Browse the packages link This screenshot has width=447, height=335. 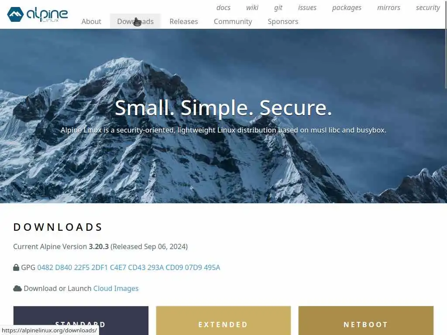tap(347, 8)
